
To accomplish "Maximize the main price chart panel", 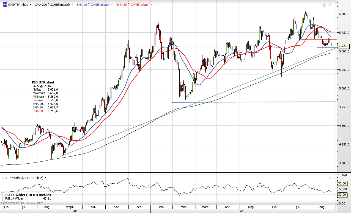I will pos(330,5).
